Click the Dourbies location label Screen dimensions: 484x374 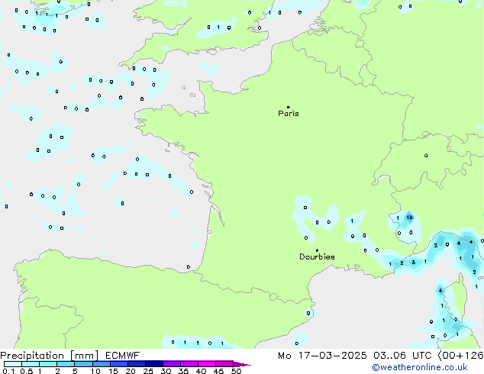[317, 256]
